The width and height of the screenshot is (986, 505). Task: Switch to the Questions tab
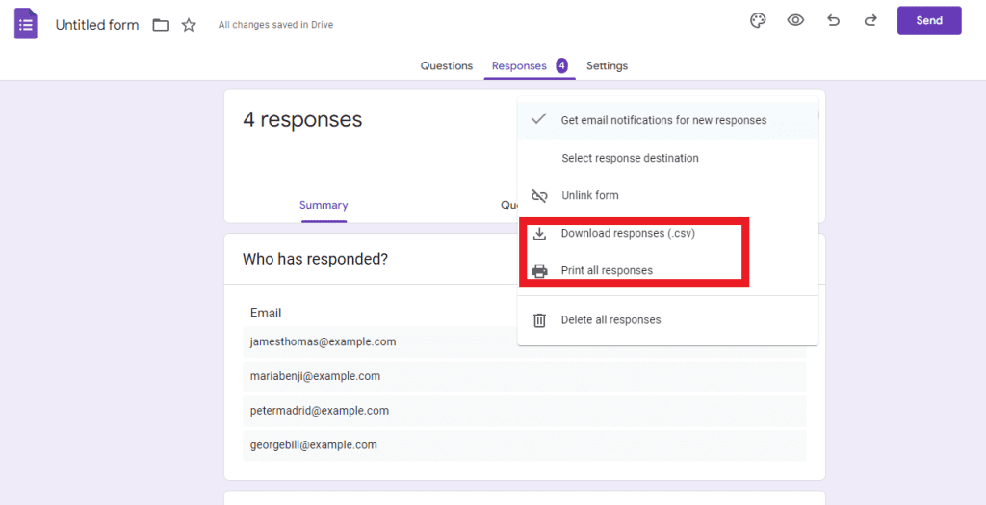coord(447,66)
